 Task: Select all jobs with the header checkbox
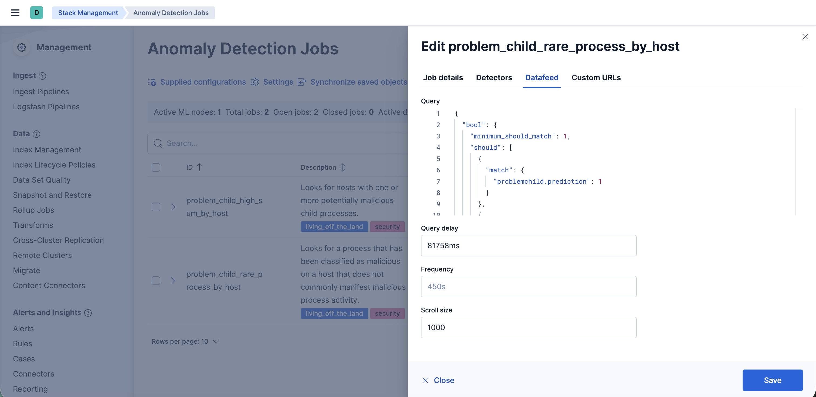pos(156,167)
